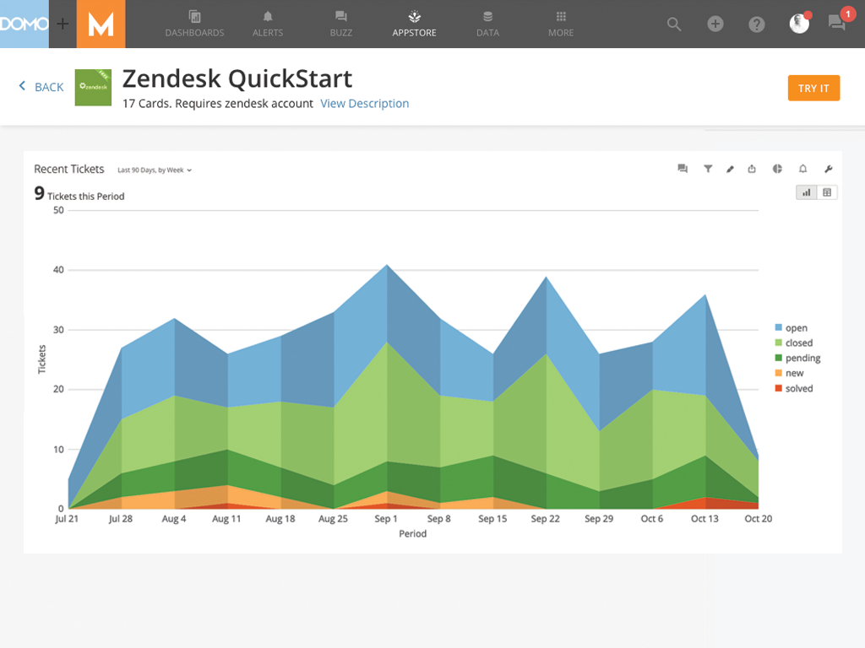Go to the Dashboards tab
The height and width of the screenshot is (648, 865).
pyautogui.click(x=194, y=24)
